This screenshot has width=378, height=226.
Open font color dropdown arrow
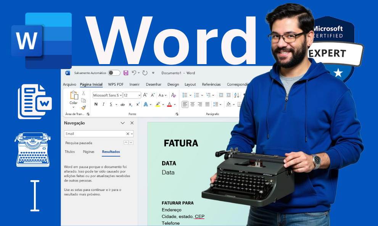175,105
